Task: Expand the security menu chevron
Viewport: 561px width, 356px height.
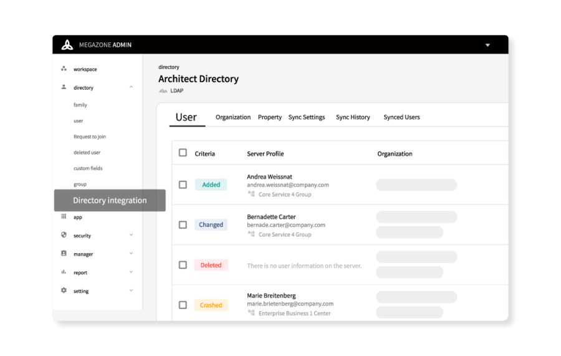Action: click(x=131, y=235)
